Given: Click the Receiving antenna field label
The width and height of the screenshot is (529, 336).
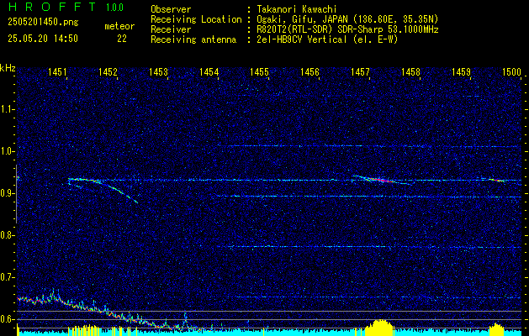Looking at the screenshot, I should [x=193, y=39].
